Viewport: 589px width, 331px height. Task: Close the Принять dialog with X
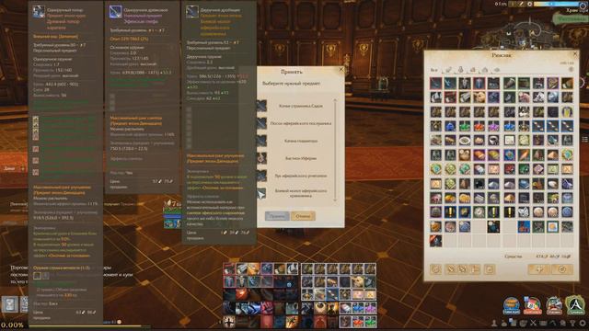341,70
